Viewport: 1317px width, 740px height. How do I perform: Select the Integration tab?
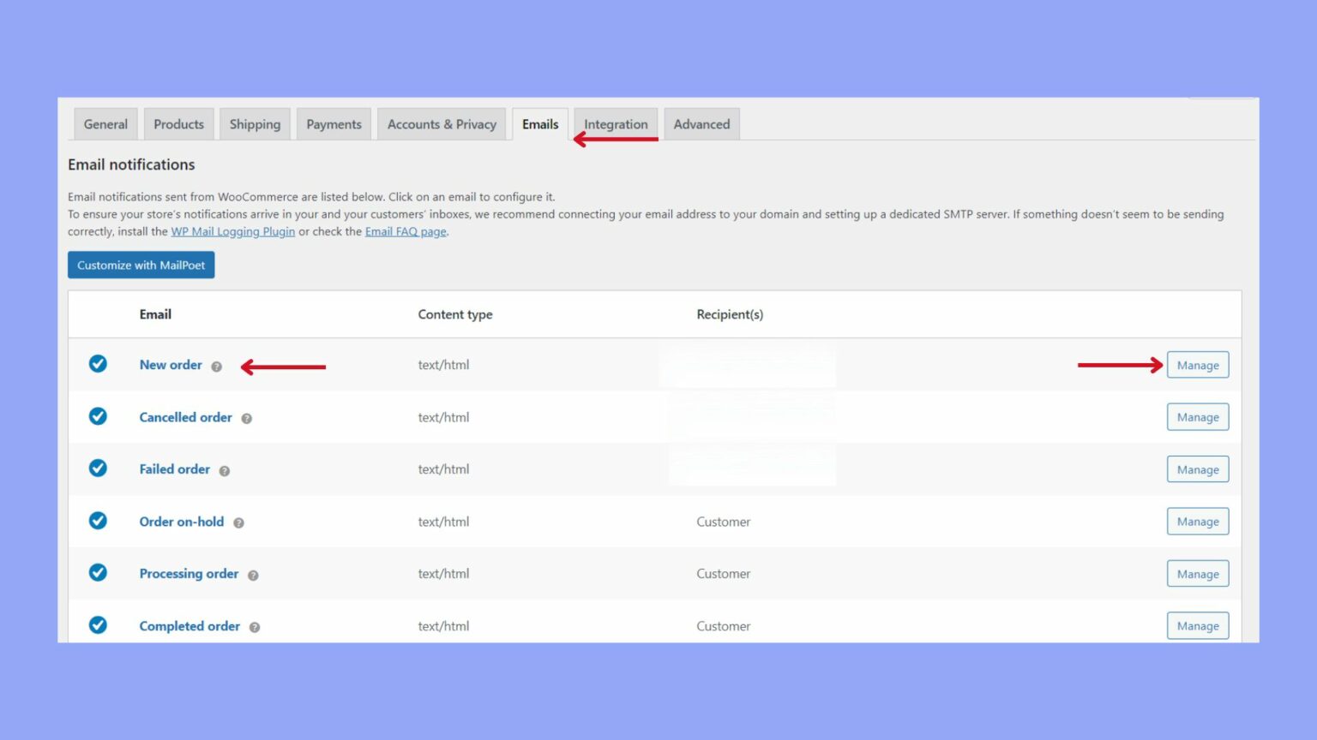coord(615,123)
